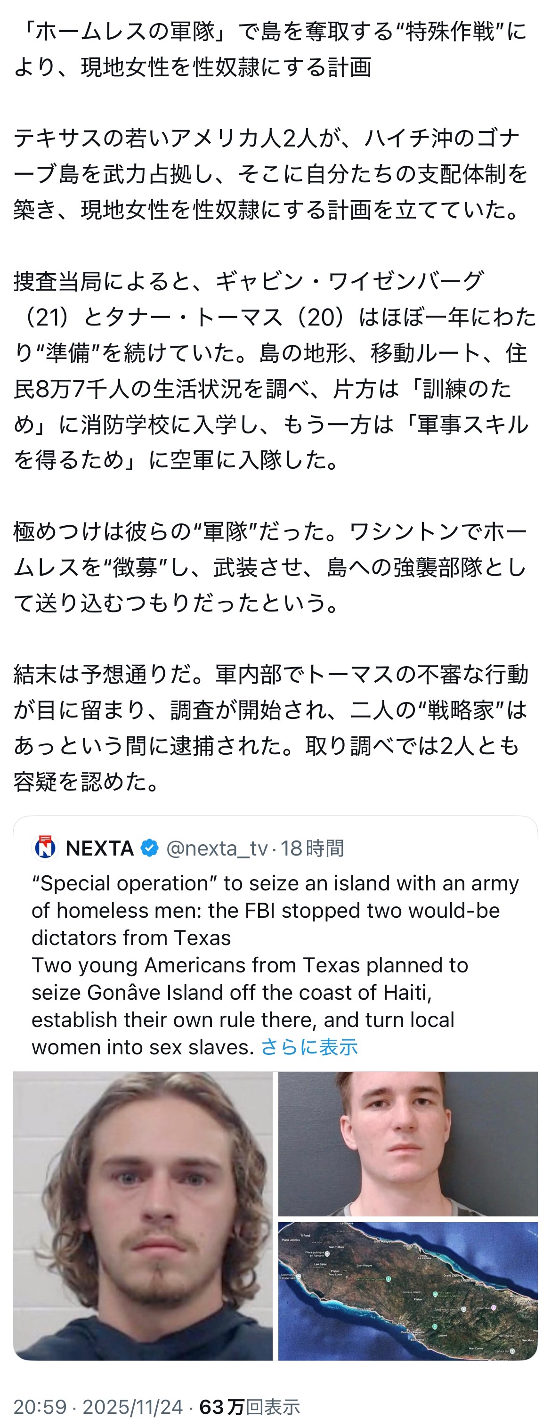This screenshot has height=1419, width=551.
Task: Click the paragraph starting テキサスの若いアメリカ人
Action: pyautogui.click(x=270, y=174)
